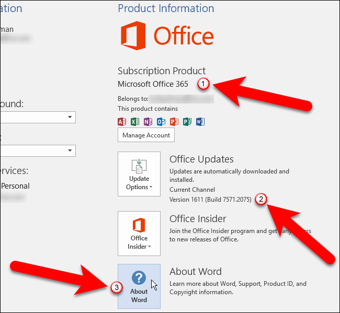Click the Excel app icon
Screen dimensions: 340x313
pos(135,122)
